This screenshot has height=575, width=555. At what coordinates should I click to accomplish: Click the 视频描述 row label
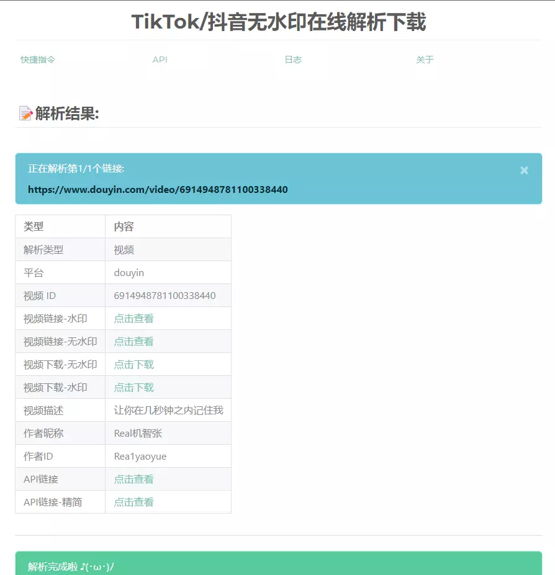(x=43, y=411)
